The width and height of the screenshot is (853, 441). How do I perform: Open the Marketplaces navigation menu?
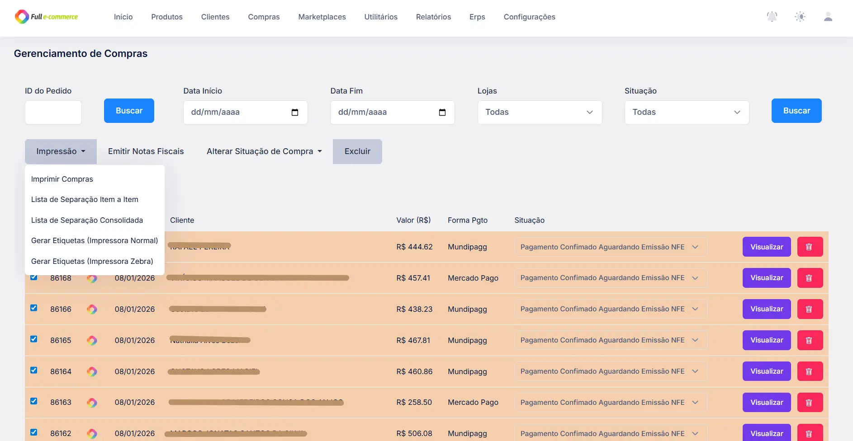click(322, 17)
